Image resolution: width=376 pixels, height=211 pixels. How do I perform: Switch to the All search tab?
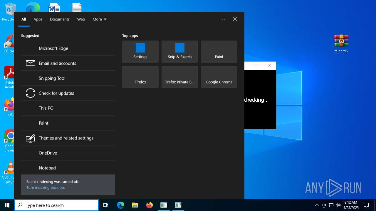tap(24, 19)
